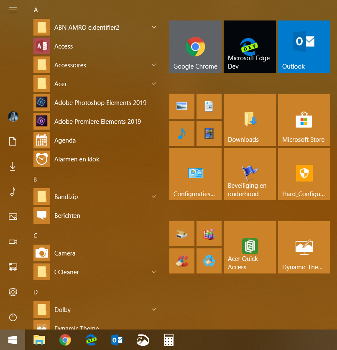Launch Microsoft Edge Dev tile
Image resolution: width=337 pixels, height=350 pixels.
[x=250, y=46]
